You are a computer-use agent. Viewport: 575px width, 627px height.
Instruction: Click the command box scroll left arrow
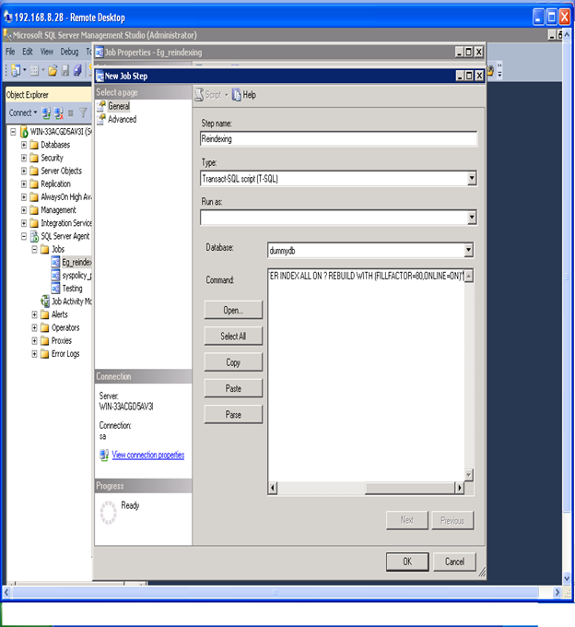273,488
